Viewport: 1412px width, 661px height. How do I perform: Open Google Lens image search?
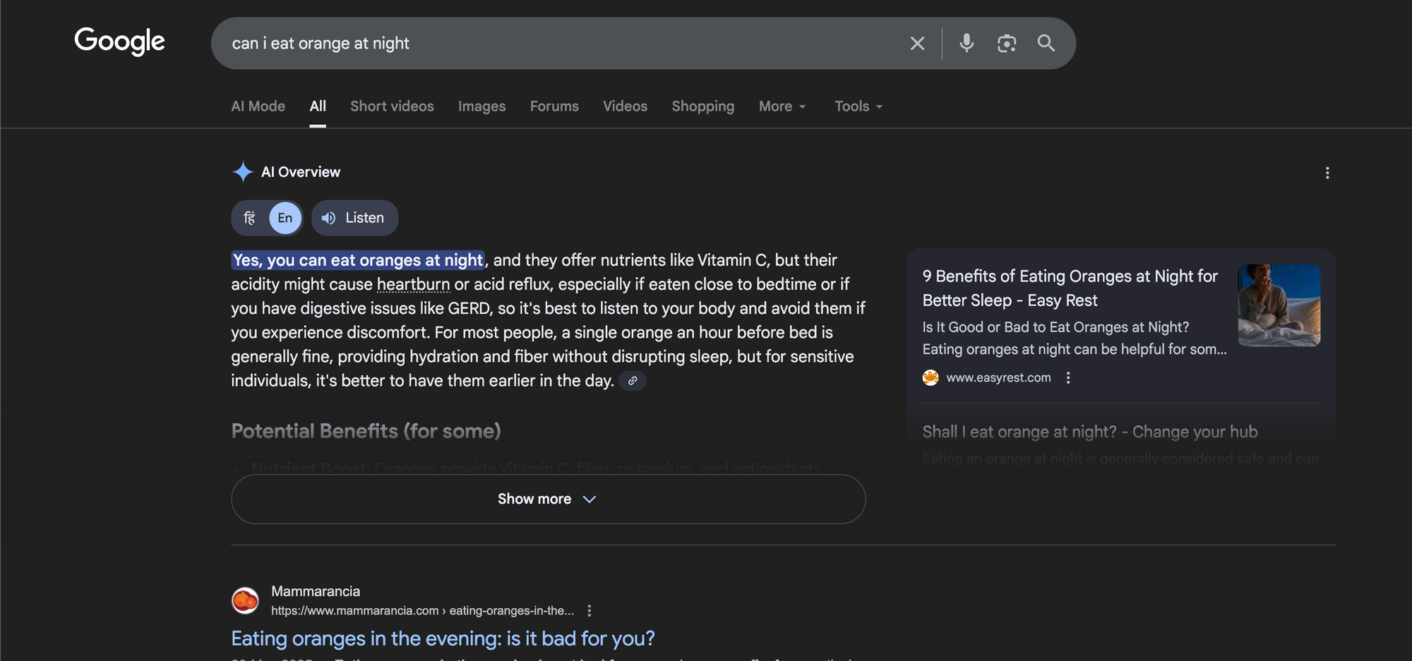click(1006, 44)
